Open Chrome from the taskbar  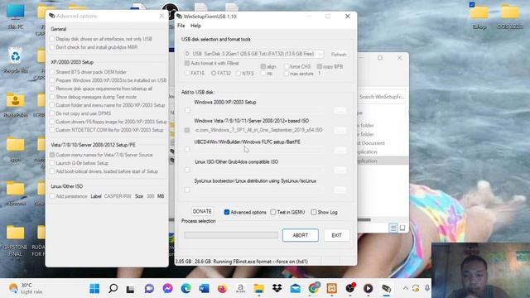tap(314, 288)
